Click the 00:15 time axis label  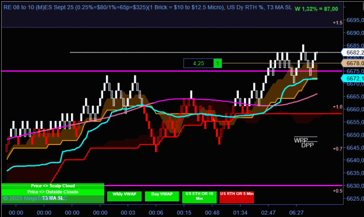pyautogui.click(x=184, y=212)
